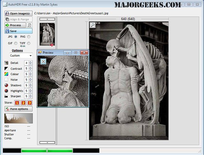Click the Sharpen gradient icon
The height and width of the screenshot is (155, 204).
[6, 96]
